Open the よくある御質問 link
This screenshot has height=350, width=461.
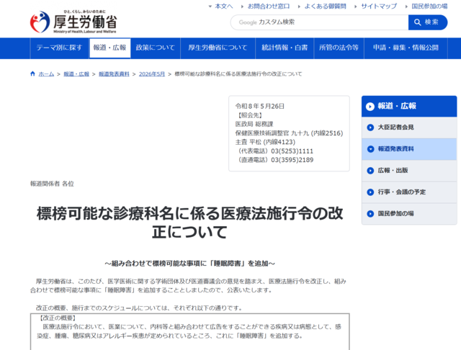325,6
